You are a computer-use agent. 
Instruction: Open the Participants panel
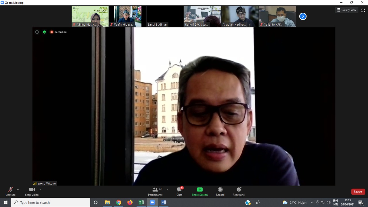155,191
